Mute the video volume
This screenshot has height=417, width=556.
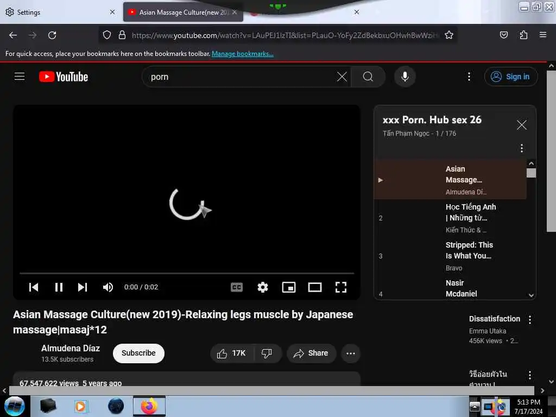click(108, 287)
